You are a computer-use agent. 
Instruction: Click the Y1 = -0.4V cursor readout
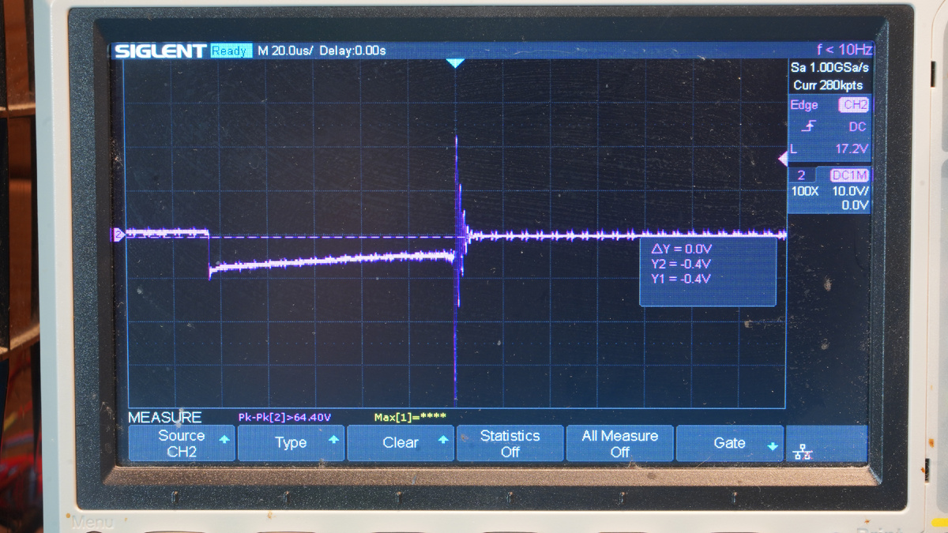pyautogui.click(x=681, y=279)
